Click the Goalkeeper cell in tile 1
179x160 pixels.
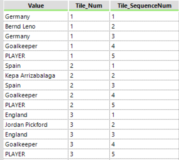point(36,46)
